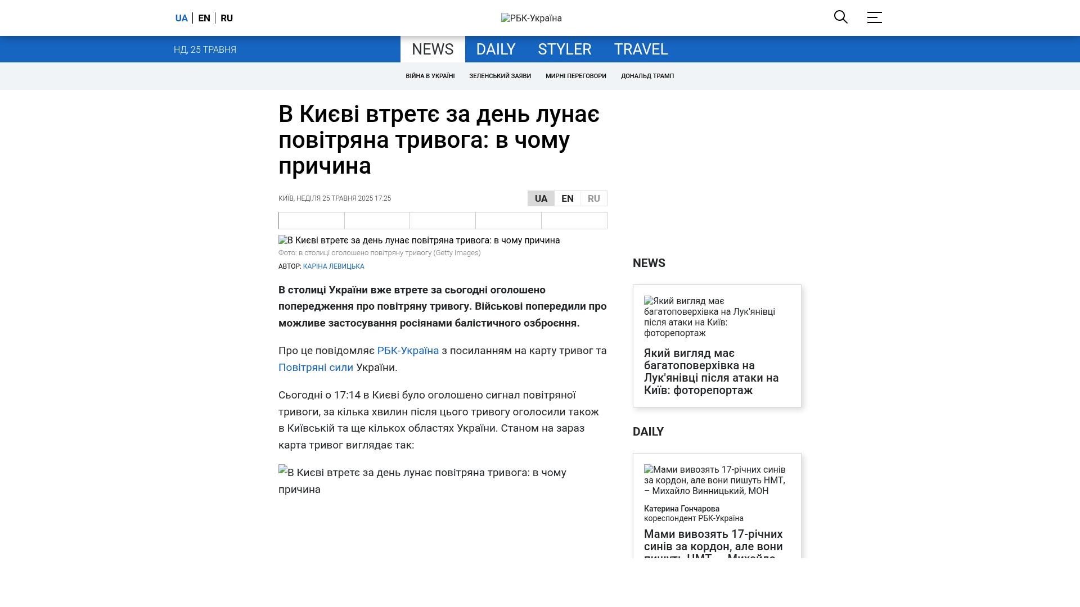Select UA in header language switcher
Image resolution: width=1080 pixels, height=607 pixels.
(181, 18)
